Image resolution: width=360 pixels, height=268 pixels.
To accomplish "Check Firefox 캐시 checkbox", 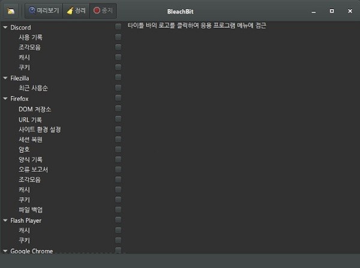I will tap(118, 189).
